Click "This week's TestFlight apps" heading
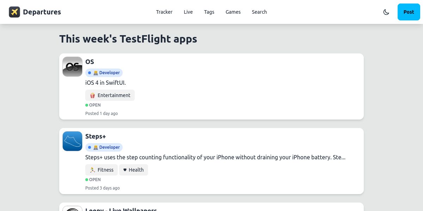The height and width of the screenshot is (211, 423). pos(128,39)
